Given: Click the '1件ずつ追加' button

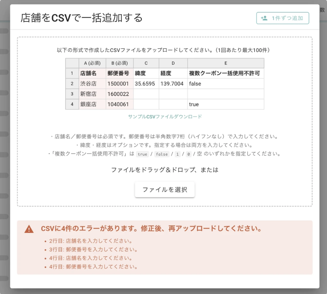Looking at the screenshot, I should tap(282, 18).
